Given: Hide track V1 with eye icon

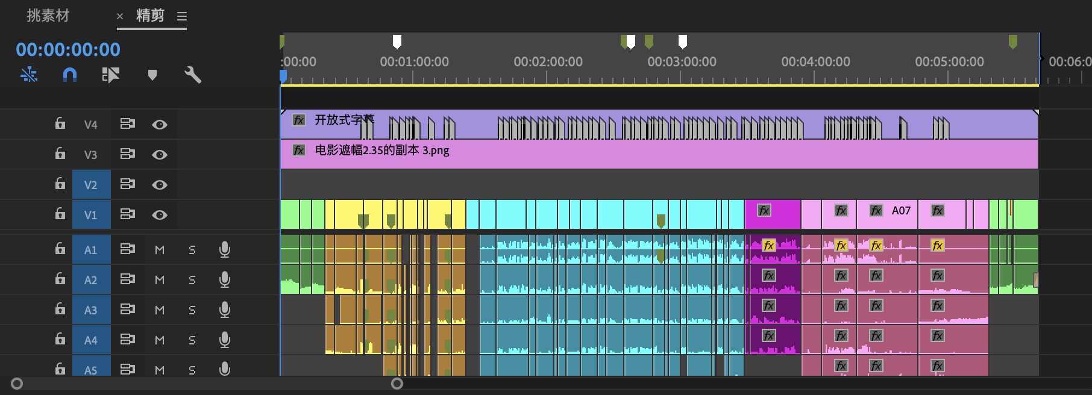Looking at the screenshot, I should [x=160, y=215].
